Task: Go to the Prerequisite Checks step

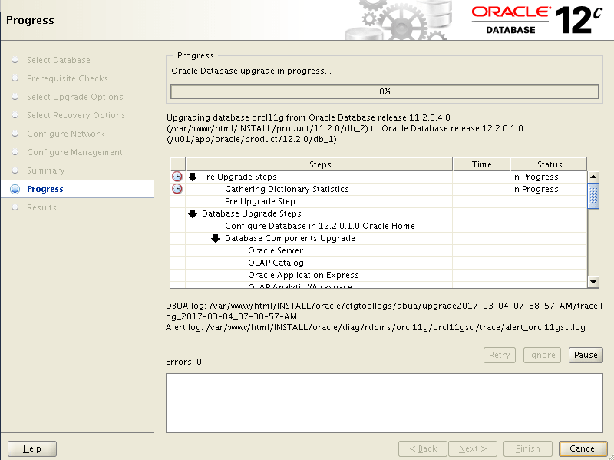Action: (x=67, y=78)
